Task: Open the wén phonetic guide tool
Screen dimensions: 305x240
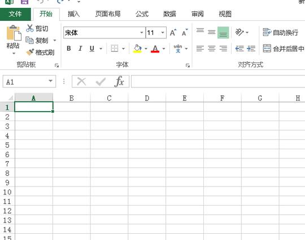Action: 178,48
